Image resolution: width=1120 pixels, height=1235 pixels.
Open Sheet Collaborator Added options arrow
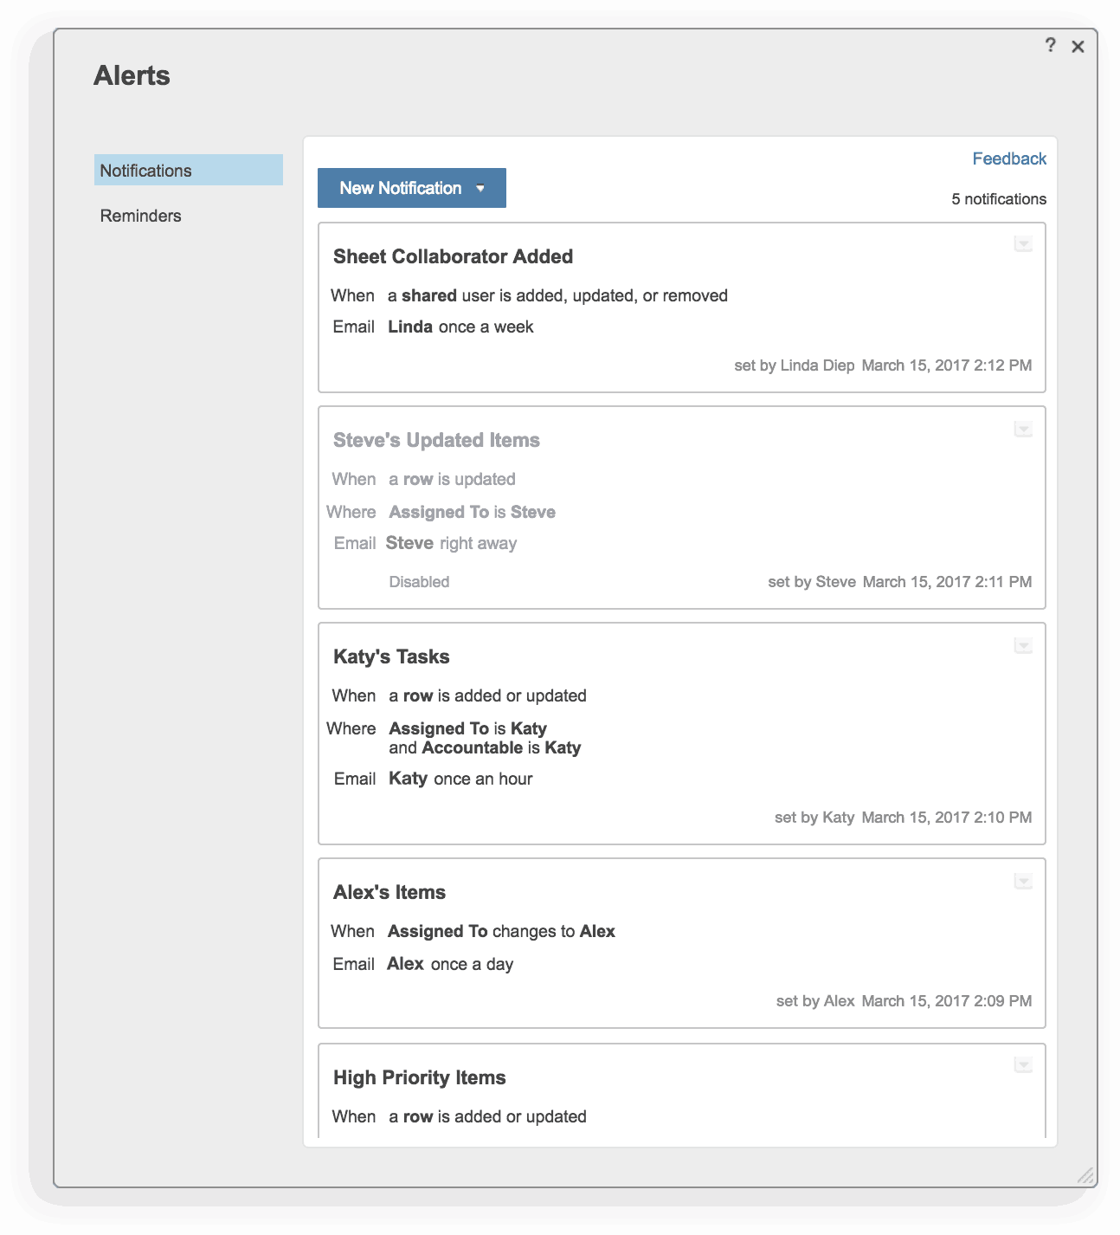click(1023, 244)
